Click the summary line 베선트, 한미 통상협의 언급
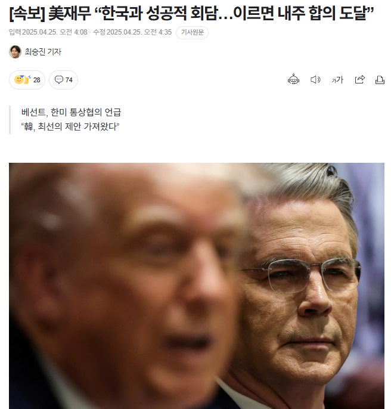This screenshot has width=391, height=409. (x=71, y=113)
